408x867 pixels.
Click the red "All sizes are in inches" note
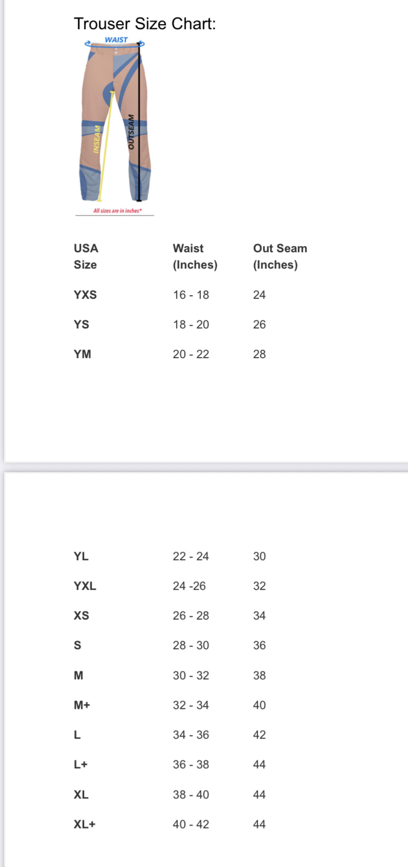coord(117,211)
